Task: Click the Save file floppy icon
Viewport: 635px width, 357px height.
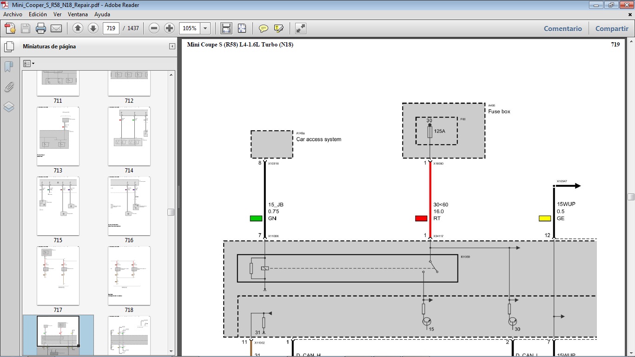Action: (26, 28)
